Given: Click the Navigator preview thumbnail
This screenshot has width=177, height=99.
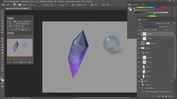Looking at the screenshot, I should (x=20, y=48).
